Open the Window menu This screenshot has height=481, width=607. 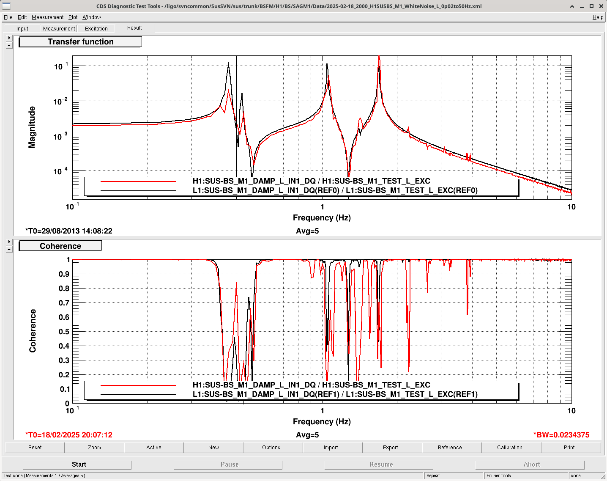point(92,17)
